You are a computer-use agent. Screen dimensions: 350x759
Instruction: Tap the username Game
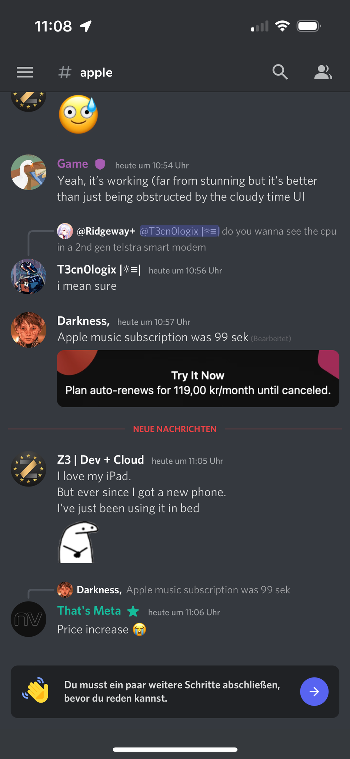coord(73,164)
